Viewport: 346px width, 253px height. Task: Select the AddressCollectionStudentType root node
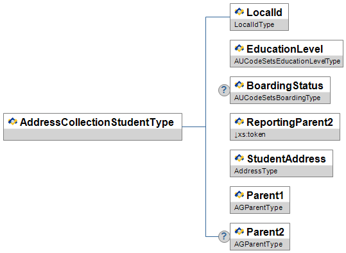(92, 126)
